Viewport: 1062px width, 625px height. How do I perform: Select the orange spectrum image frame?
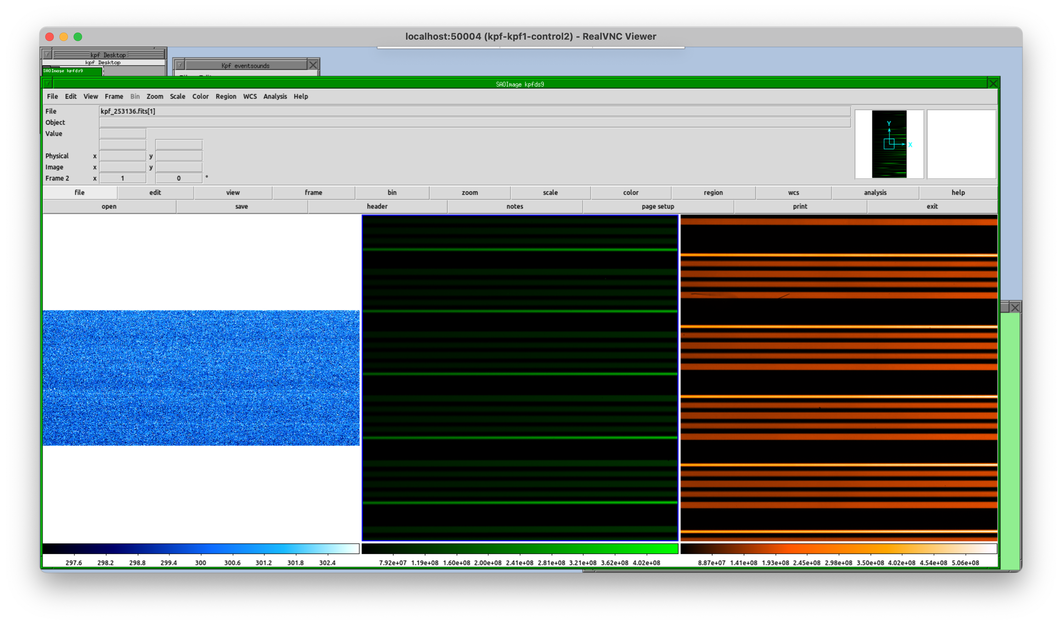coord(839,378)
